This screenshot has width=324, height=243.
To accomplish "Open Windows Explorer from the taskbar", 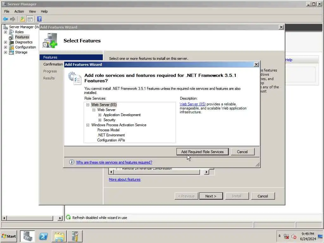I will pyautogui.click(x=59, y=236).
